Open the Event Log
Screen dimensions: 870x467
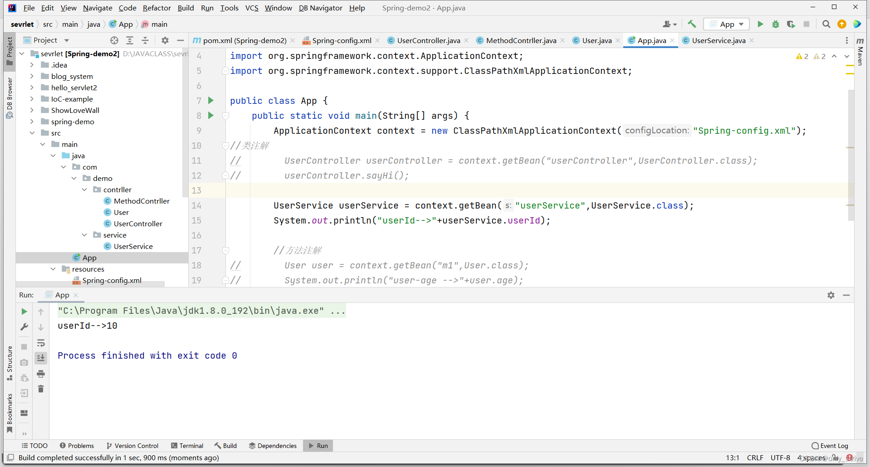point(830,446)
